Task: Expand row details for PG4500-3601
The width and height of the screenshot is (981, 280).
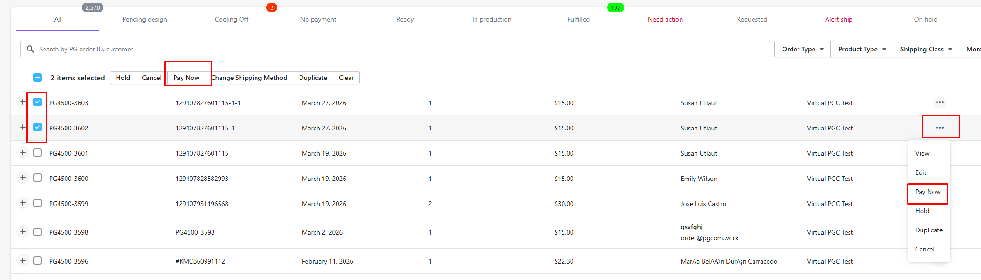Action: (x=23, y=152)
